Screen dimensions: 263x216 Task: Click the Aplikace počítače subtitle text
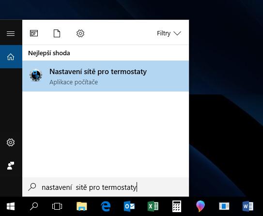click(74, 82)
